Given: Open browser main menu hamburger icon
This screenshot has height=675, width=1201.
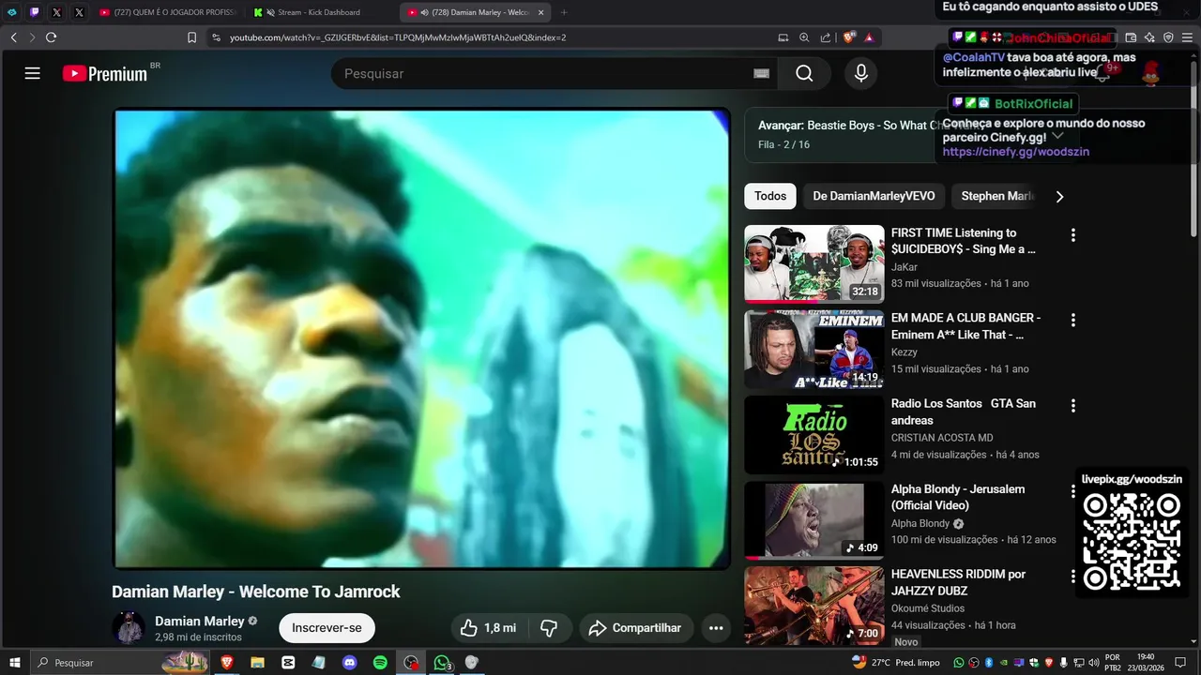Looking at the screenshot, I should [x=1187, y=37].
